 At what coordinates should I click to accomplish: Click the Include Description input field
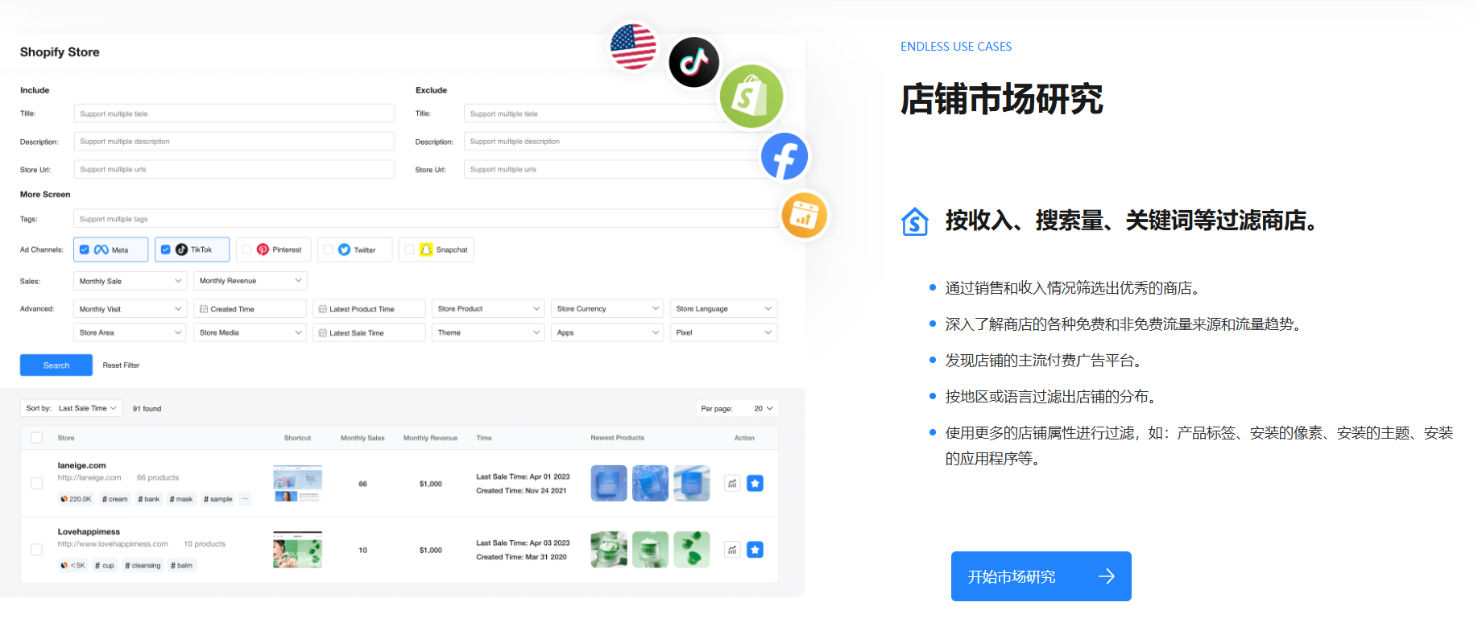point(234,142)
